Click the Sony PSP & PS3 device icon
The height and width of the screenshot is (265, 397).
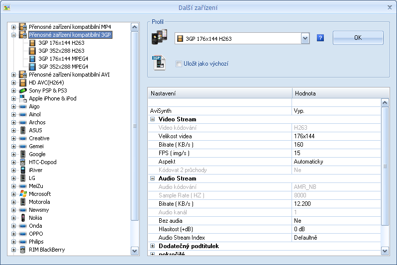point(22,90)
